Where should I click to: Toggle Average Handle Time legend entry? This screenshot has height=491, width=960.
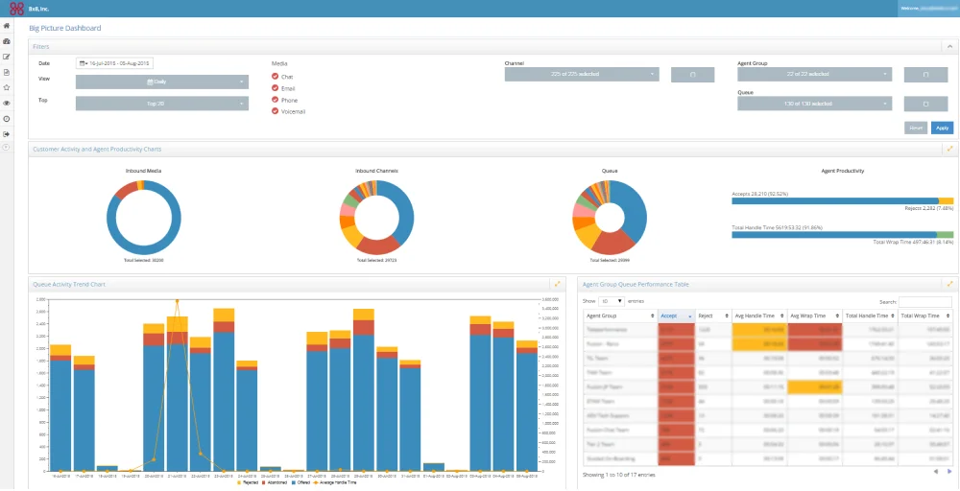336,483
